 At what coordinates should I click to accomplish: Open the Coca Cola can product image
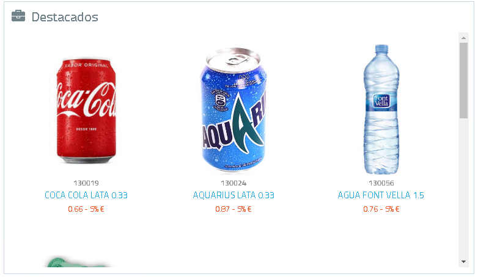coord(86,111)
